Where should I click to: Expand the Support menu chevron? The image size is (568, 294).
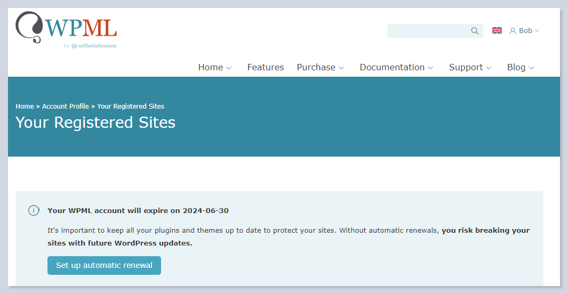[x=489, y=68]
